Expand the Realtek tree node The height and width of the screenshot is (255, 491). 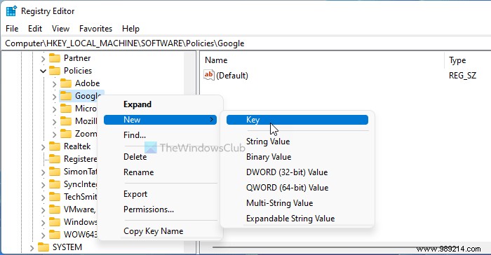tap(43, 147)
